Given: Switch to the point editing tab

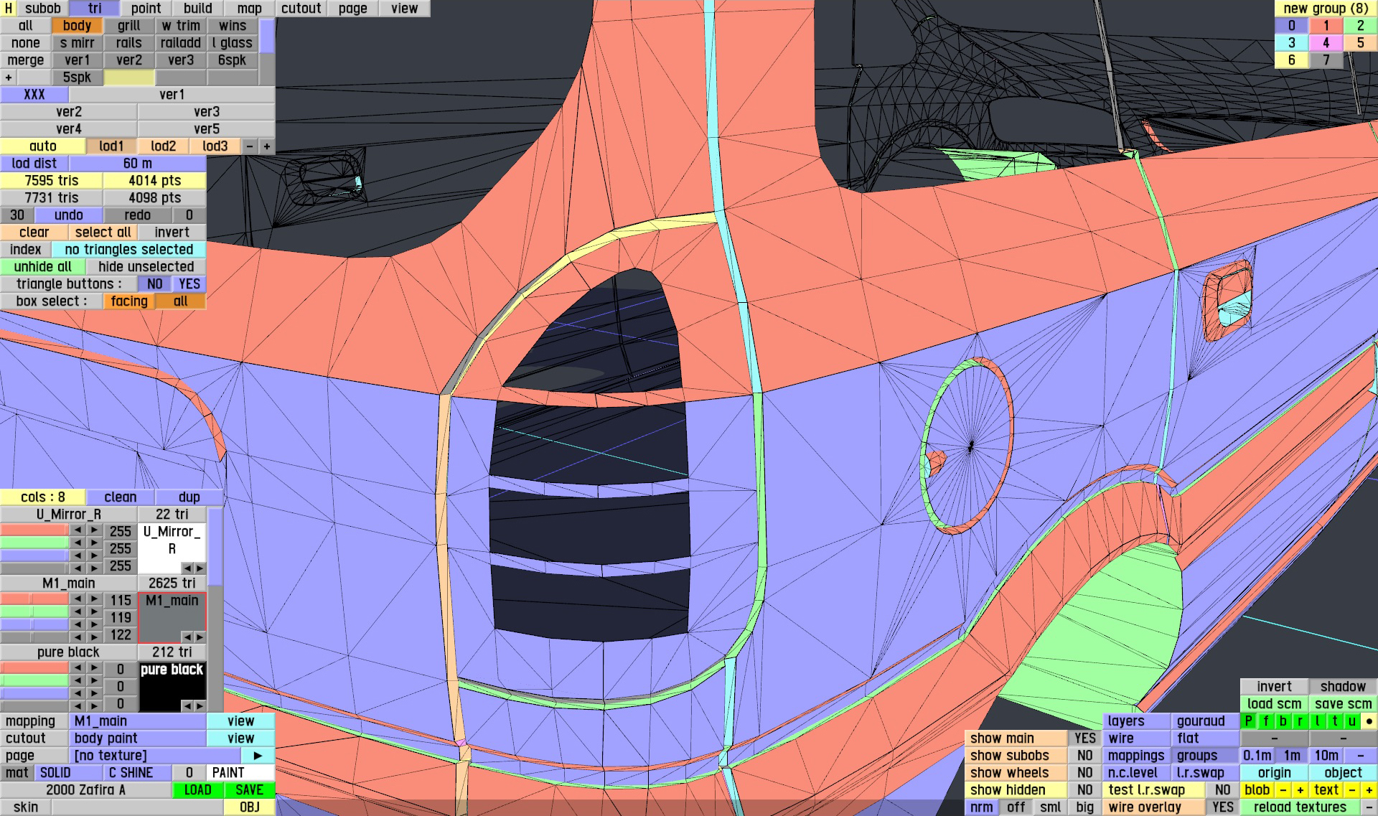Looking at the screenshot, I should (146, 9).
